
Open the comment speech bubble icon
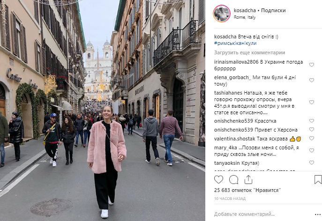[x=233, y=180]
